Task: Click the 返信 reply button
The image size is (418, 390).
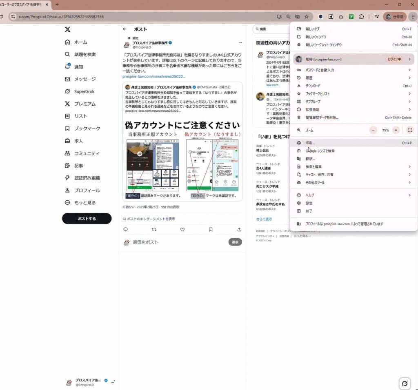Action: click(x=235, y=242)
